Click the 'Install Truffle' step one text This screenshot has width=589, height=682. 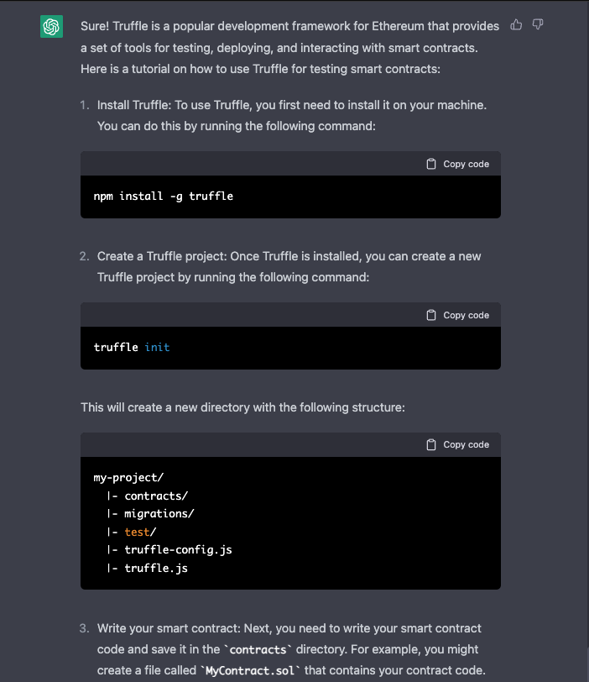pyautogui.click(x=134, y=105)
